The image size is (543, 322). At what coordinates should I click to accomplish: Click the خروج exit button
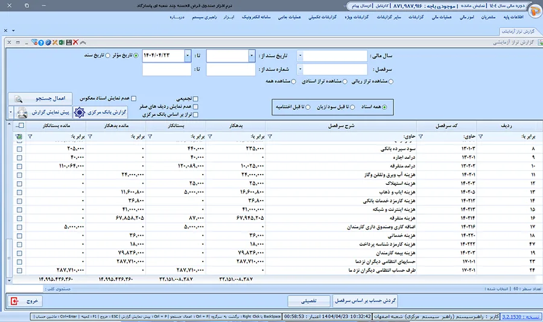coord(25,301)
